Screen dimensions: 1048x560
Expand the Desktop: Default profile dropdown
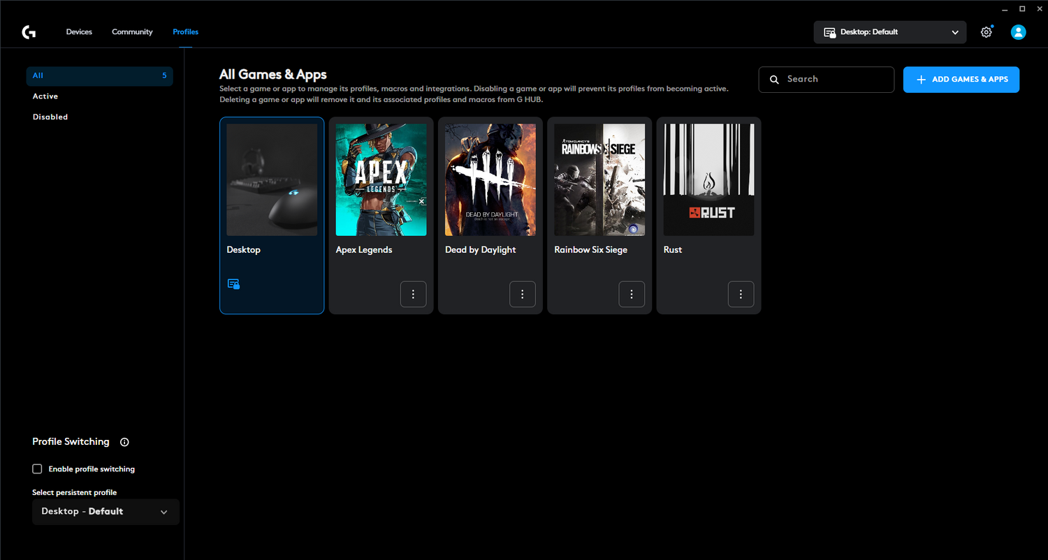click(890, 32)
